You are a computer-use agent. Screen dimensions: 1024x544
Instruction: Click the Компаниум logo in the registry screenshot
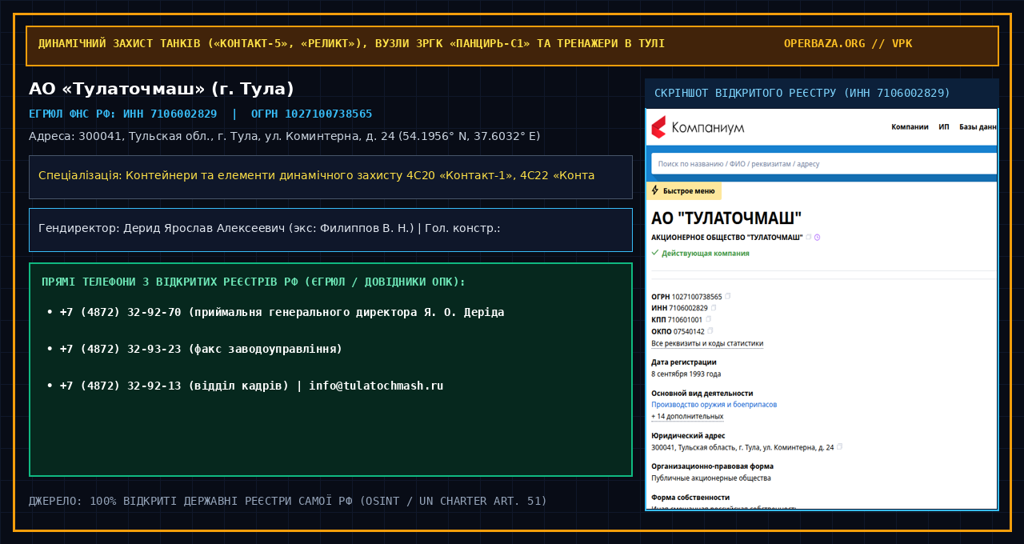pos(698,127)
